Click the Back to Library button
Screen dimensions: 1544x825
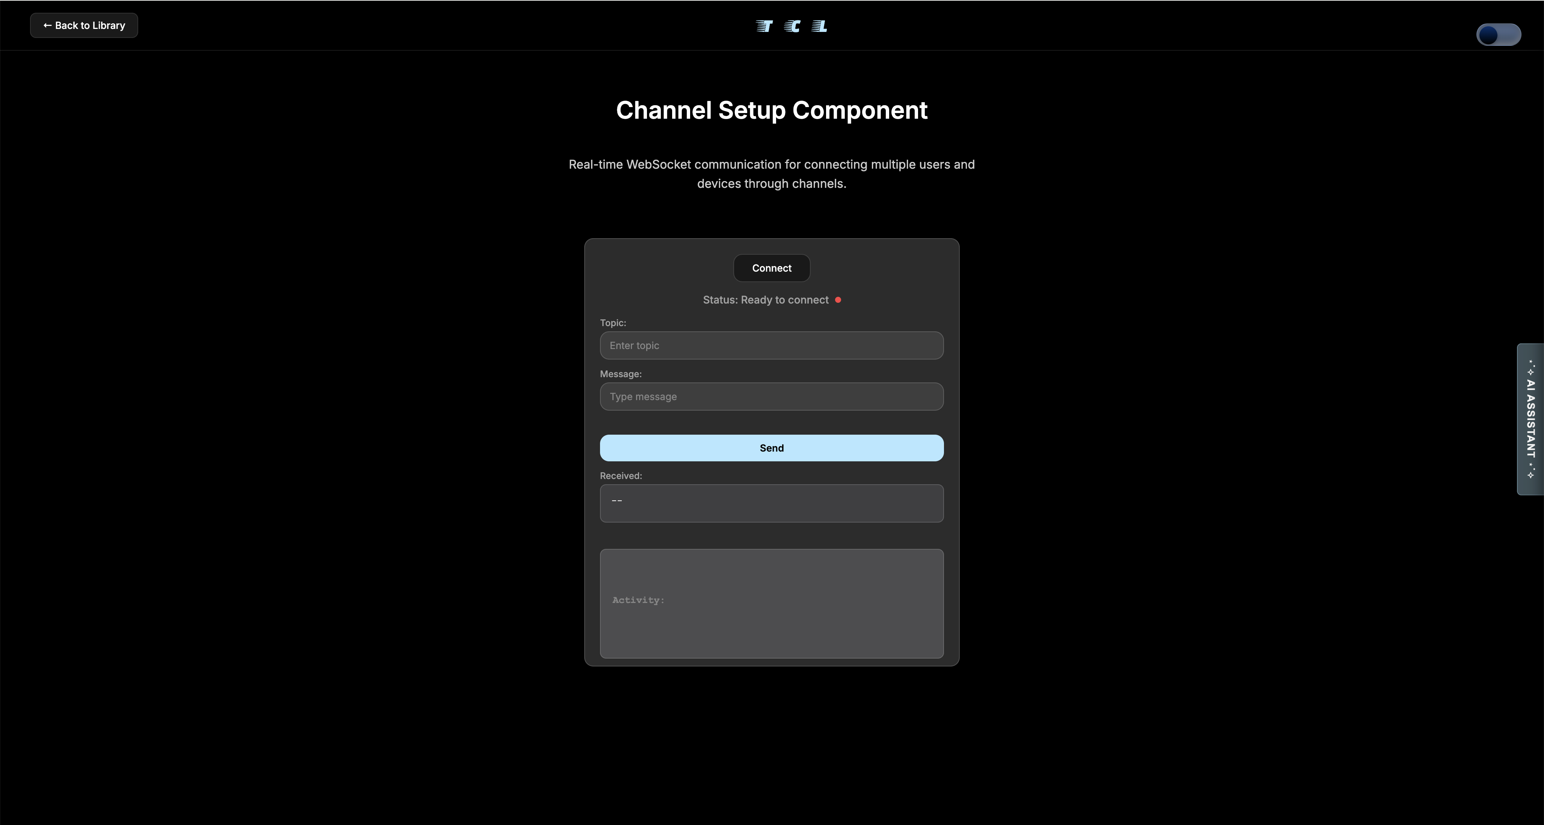[x=84, y=25]
